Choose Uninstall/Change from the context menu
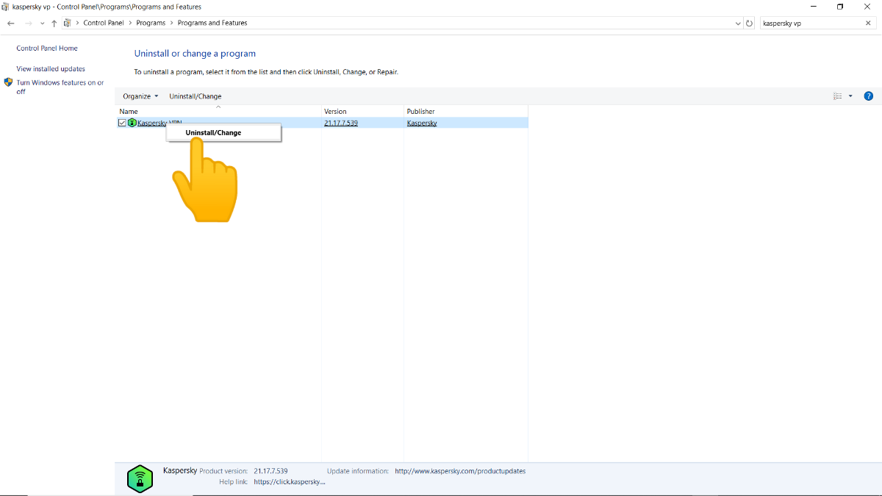Screen dimensions: 882x496 pos(223,133)
